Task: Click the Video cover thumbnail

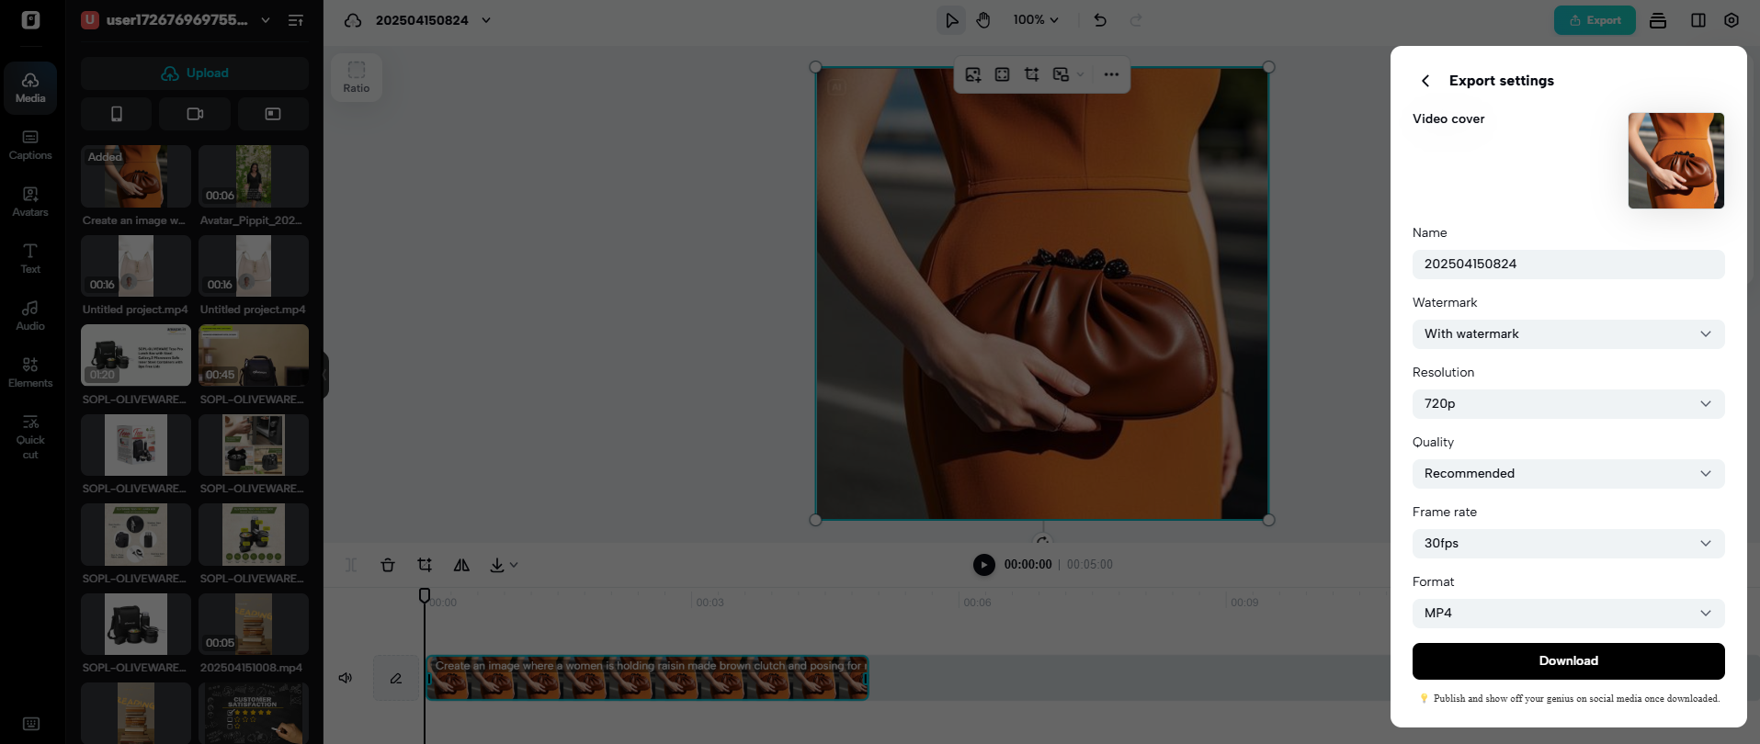Action: (x=1676, y=161)
